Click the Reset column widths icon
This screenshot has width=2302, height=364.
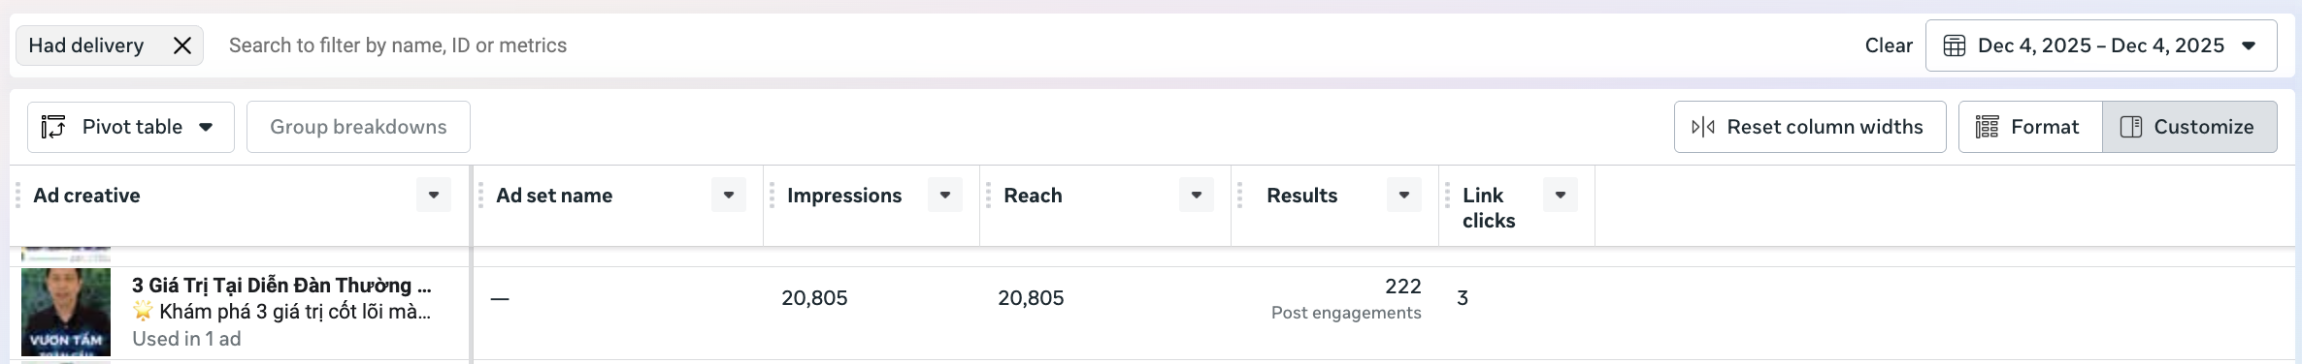point(1703,127)
